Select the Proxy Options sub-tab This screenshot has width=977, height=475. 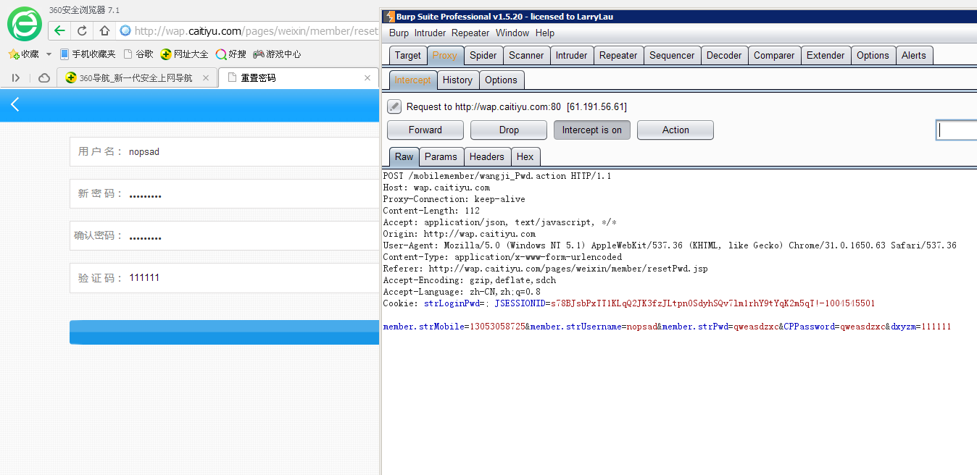(x=501, y=80)
